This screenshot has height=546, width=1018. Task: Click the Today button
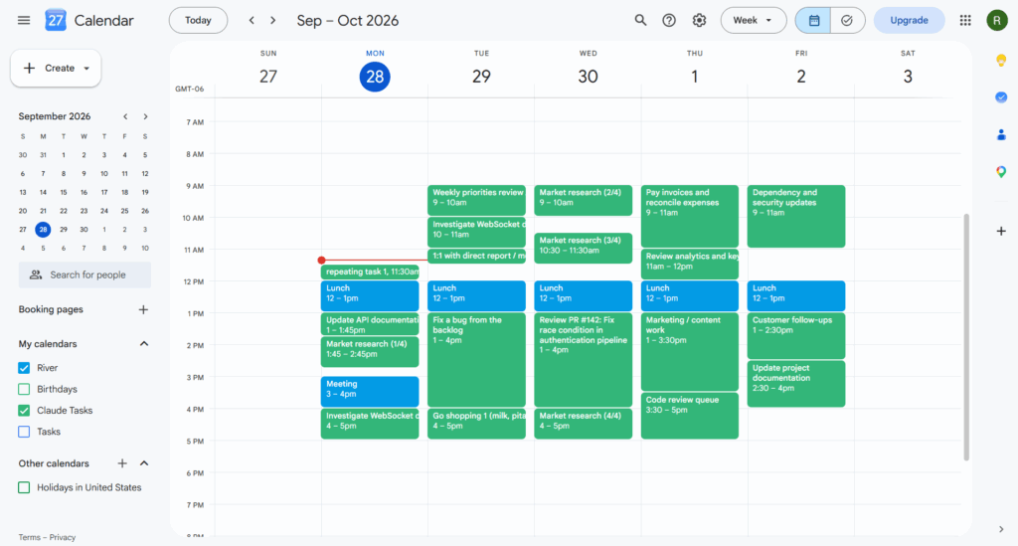198,20
